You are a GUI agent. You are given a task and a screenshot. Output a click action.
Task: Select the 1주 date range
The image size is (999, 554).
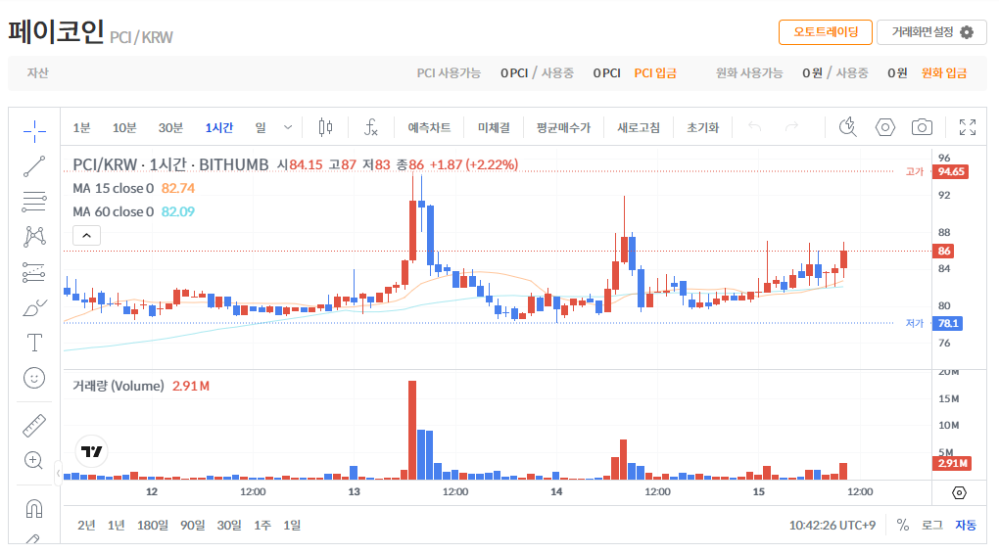pos(262,525)
